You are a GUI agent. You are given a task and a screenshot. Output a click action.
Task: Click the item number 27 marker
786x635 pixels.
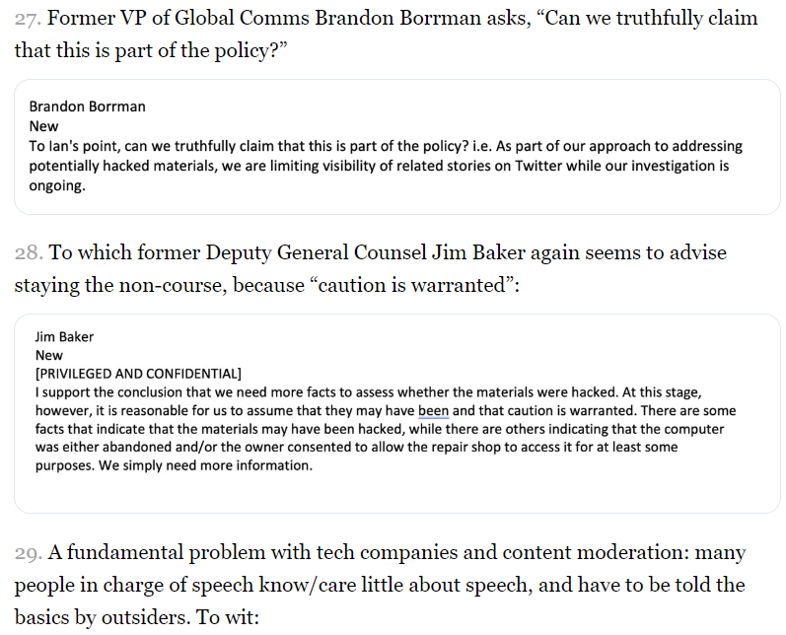point(29,19)
